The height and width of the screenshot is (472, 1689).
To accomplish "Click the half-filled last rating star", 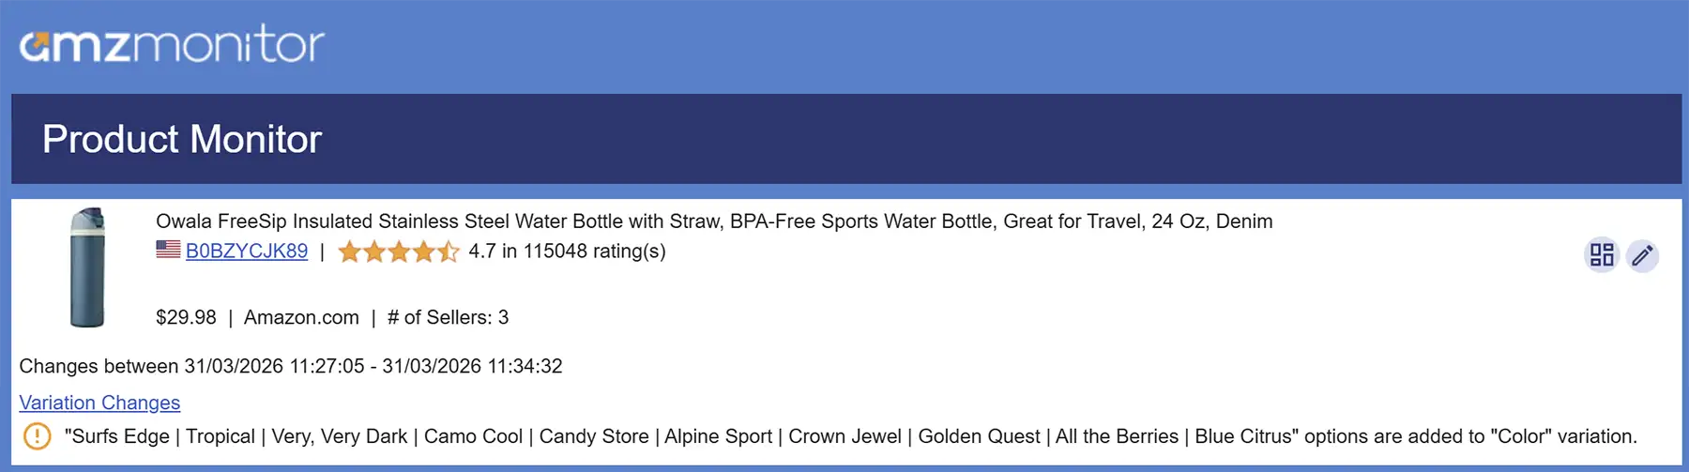I will pyautogui.click(x=448, y=251).
